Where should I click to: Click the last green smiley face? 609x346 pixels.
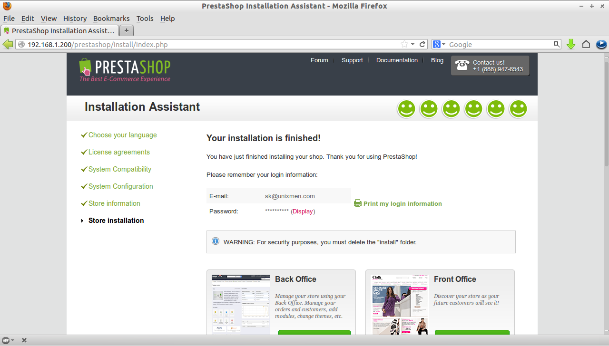tap(518, 109)
